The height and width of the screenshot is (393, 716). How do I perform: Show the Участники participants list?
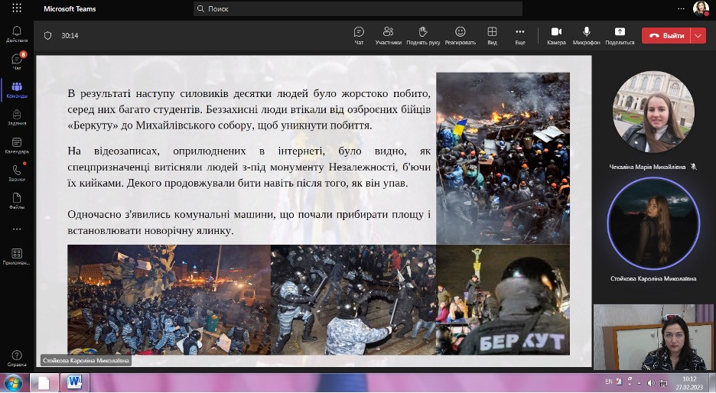388,35
